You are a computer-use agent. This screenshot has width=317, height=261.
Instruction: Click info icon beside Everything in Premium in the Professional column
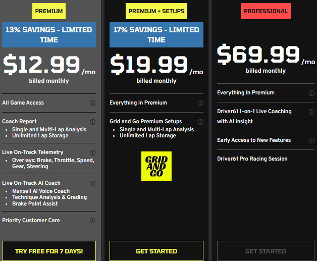pos(311,93)
